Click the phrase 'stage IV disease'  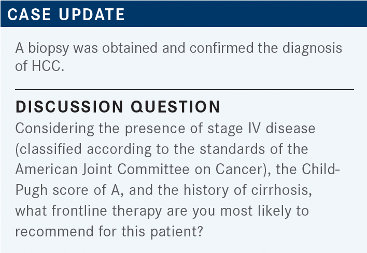click(261, 129)
